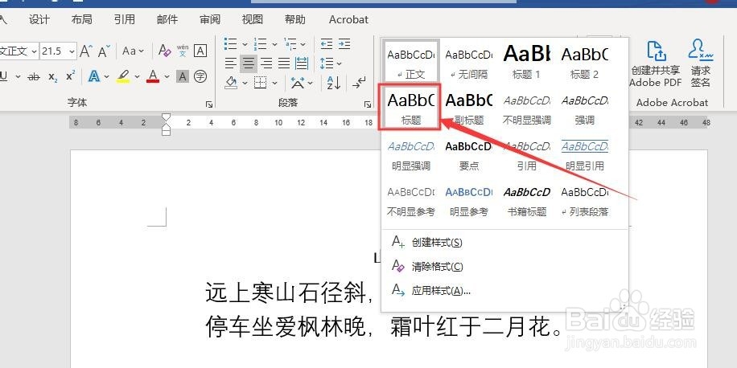Click the Sort A-Z icon
737x368 pixels.
(x=334, y=83)
